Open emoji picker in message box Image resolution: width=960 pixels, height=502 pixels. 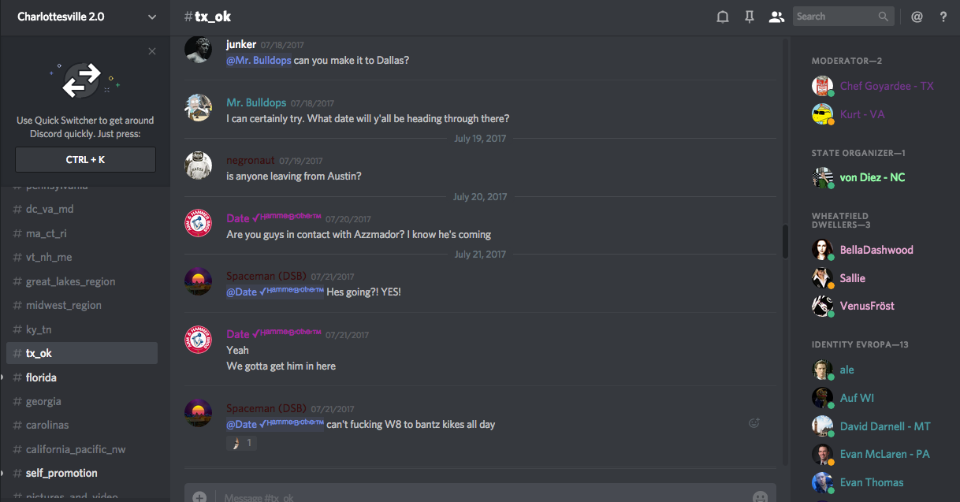[760, 497]
